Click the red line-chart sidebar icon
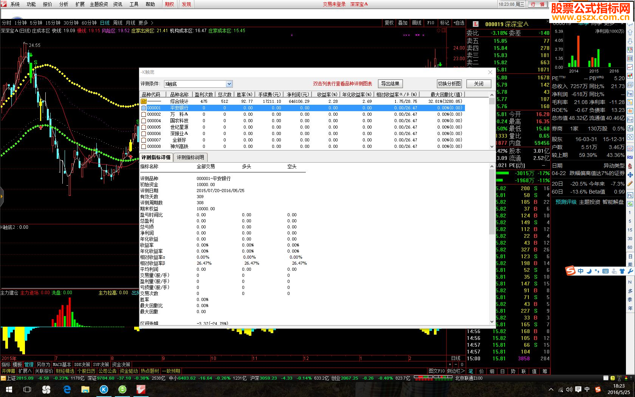The height and width of the screenshot is (397, 635). [630, 67]
